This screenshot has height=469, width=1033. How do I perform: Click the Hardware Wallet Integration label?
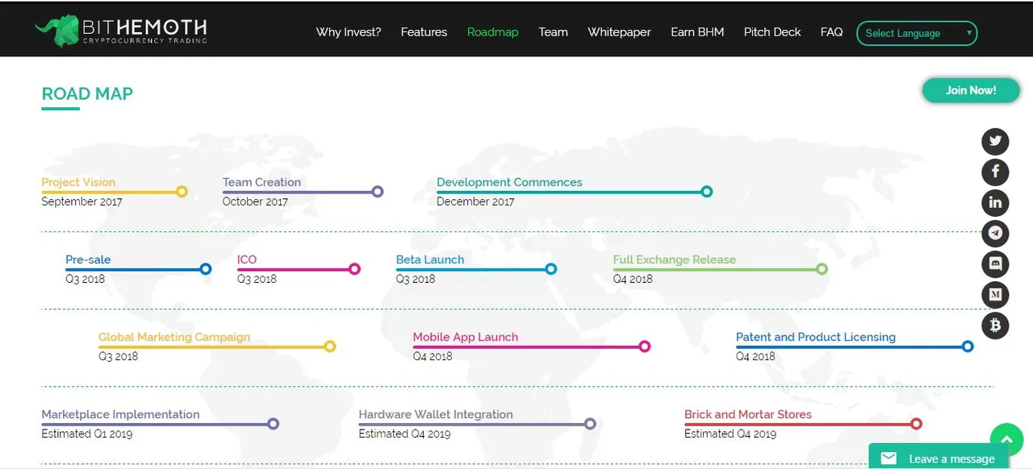tap(436, 414)
